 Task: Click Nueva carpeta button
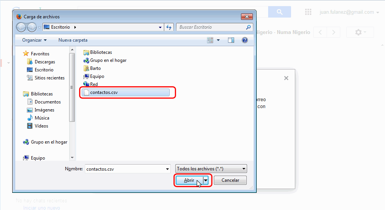coord(73,40)
